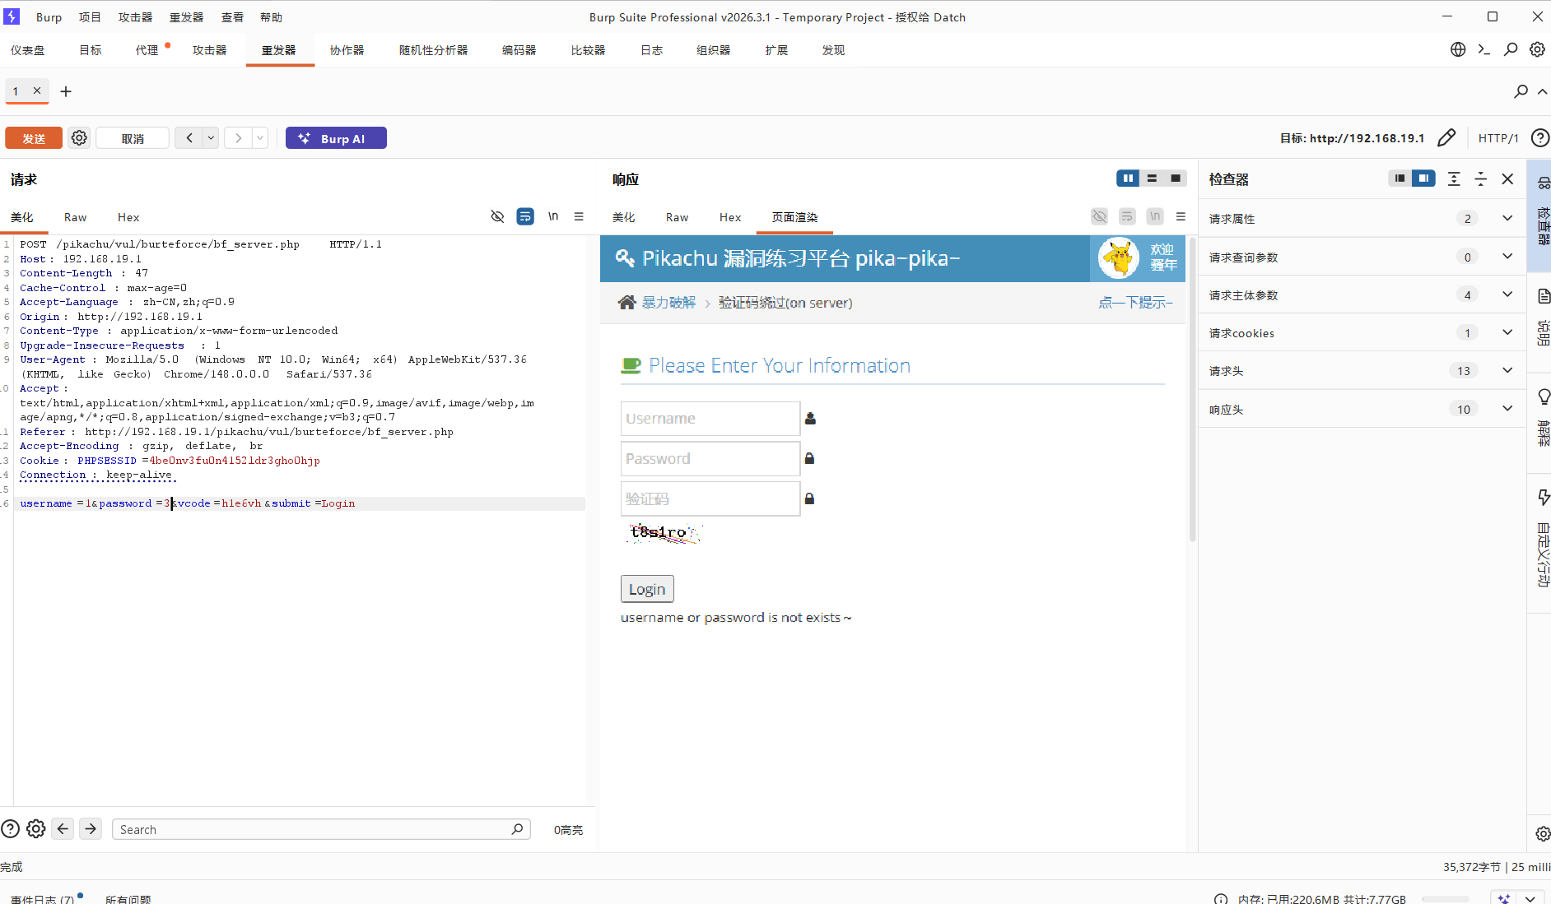Open search settings gear below the request

click(36, 829)
